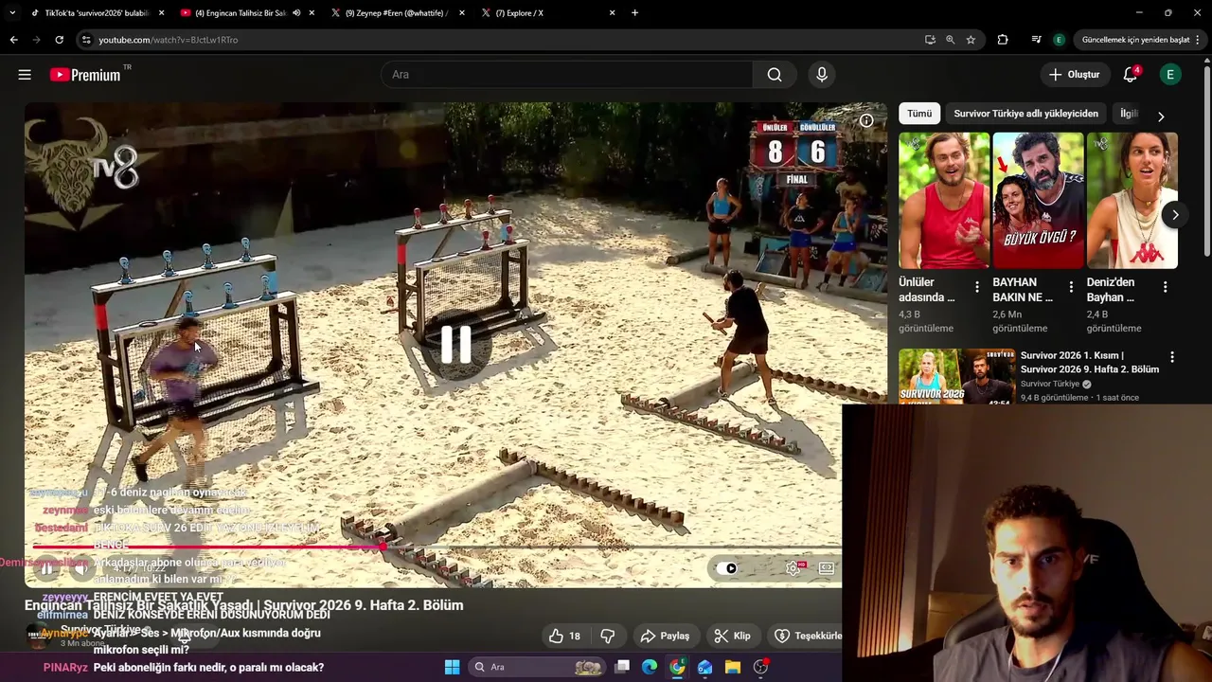
Task: Click Güncellemek için yeniden başlat button
Action: click(x=1135, y=40)
